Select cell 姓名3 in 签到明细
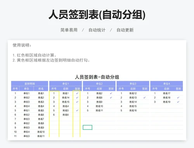194x148 pixels. pos(41,102)
